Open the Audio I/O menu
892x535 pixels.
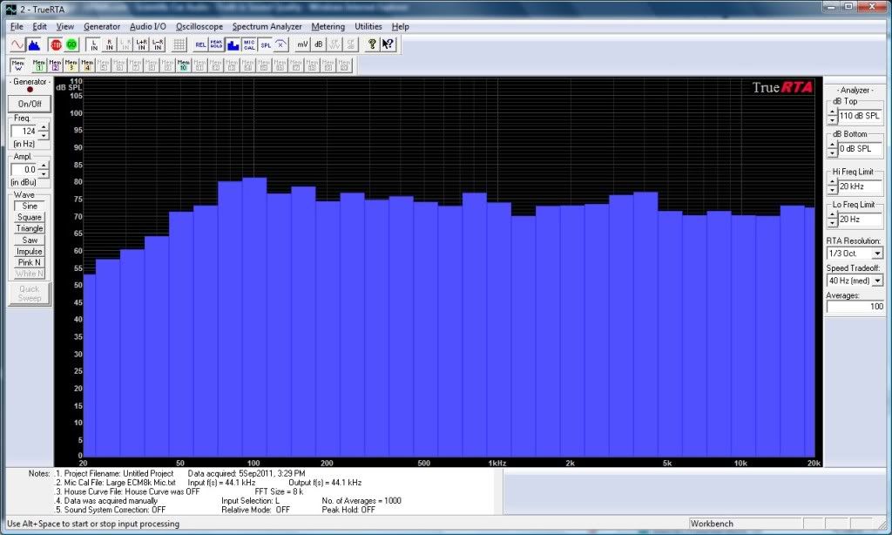[147, 27]
